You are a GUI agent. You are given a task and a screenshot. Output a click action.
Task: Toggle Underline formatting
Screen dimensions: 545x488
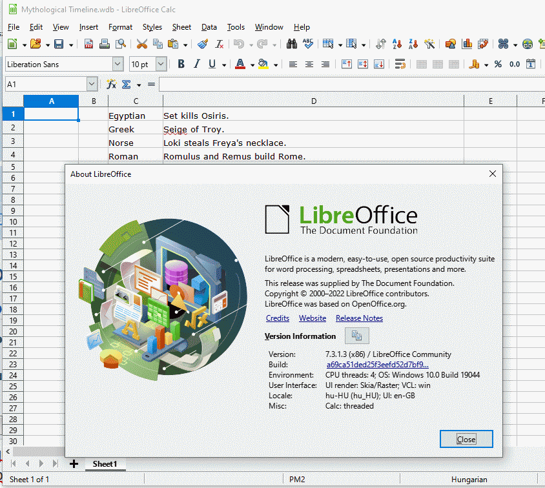pos(212,65)
